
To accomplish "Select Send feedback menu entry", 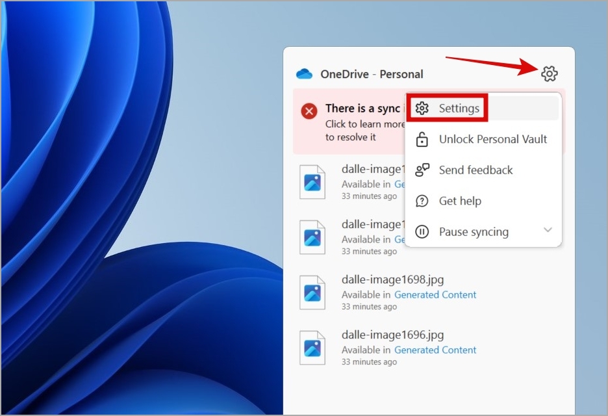I will click(483, 170).
